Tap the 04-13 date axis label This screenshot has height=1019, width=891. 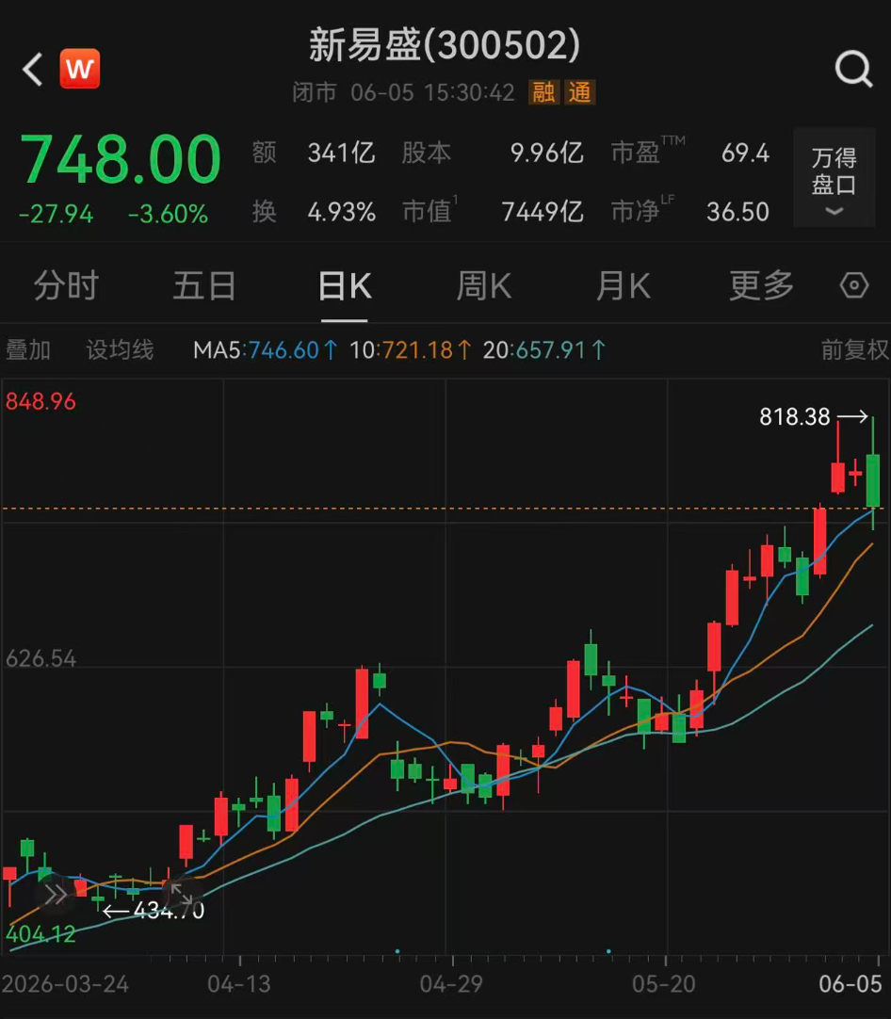pos(238,984)
